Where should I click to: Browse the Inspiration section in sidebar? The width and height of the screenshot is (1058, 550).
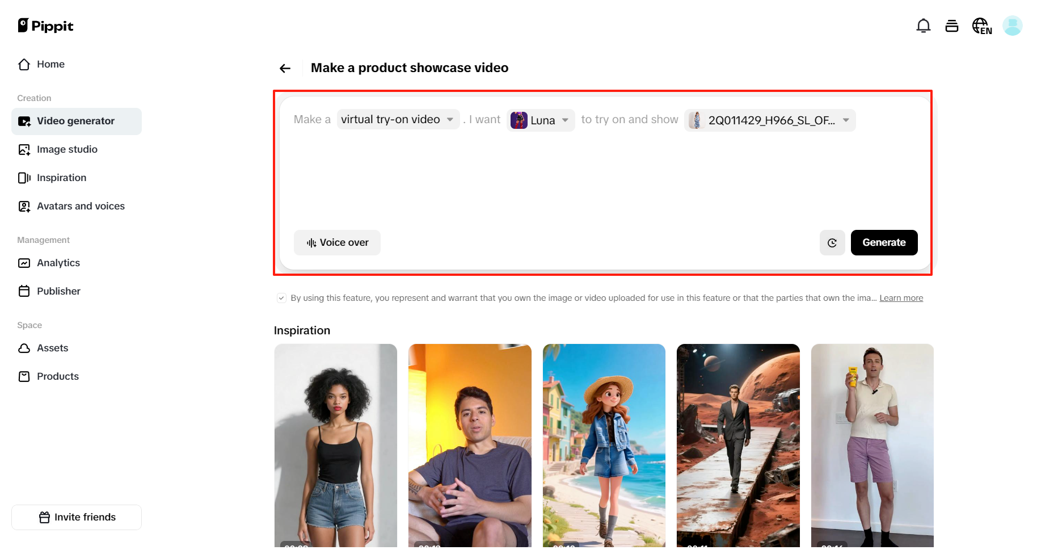pos(61,178)
